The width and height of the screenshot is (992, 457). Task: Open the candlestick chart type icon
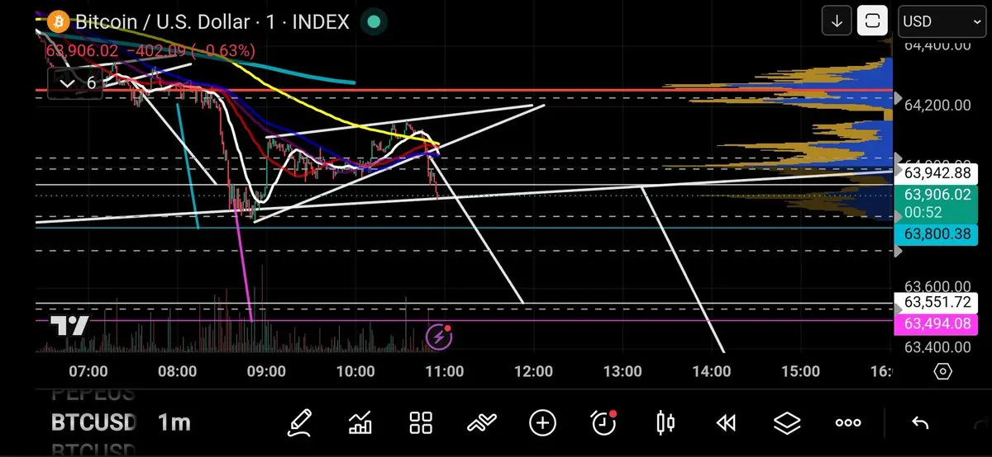click(665, 423)
